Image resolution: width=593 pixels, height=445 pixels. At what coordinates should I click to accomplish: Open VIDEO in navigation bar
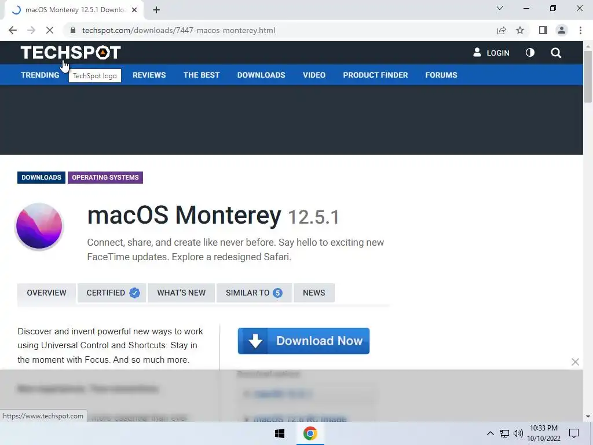(314, 75)
